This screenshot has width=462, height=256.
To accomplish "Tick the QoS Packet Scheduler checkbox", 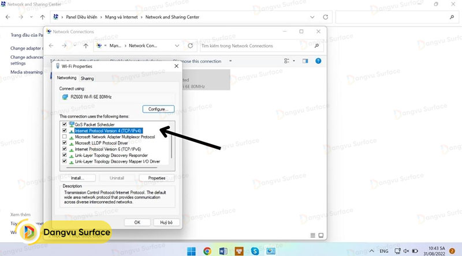I will point(64,124).
